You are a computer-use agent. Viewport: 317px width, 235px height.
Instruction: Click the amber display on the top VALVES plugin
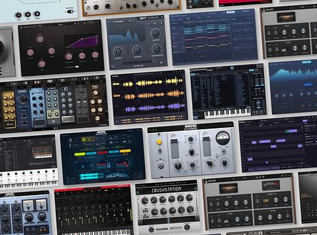(286, 17)
